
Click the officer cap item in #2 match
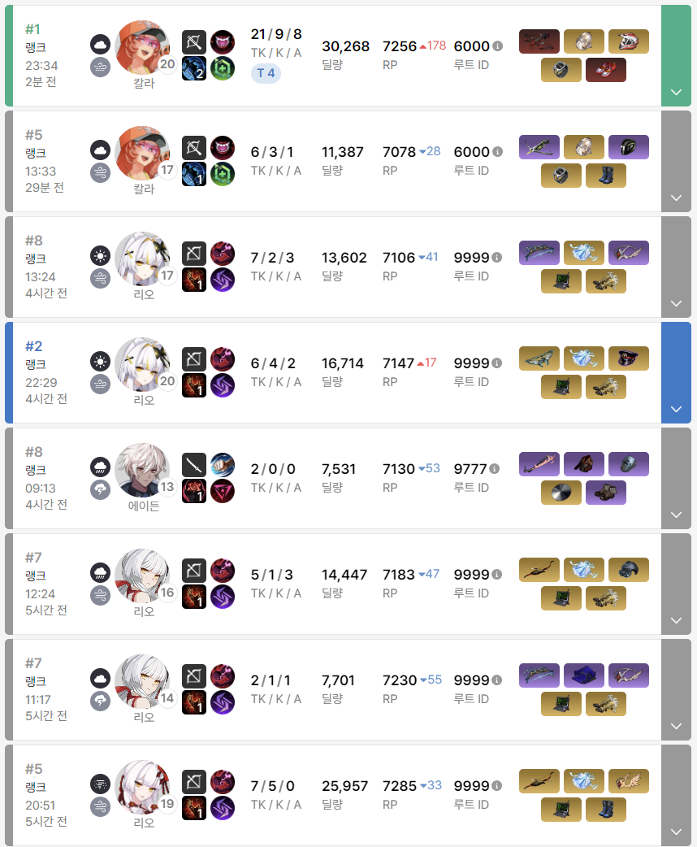(629, 358)
